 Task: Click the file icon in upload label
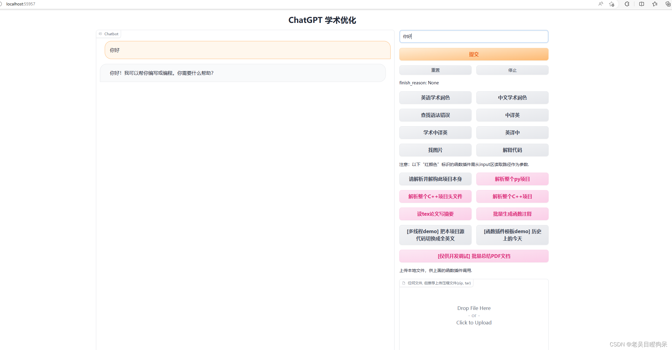[404, 283]
